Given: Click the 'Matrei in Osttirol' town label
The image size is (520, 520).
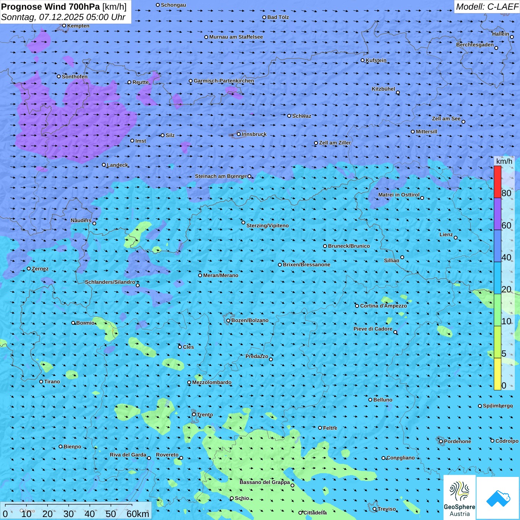Looking at the screenshot, I should point(399,195).
